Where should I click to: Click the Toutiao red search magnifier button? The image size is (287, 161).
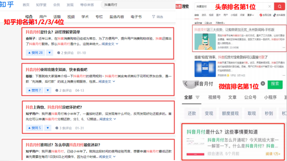pos(279,7)
